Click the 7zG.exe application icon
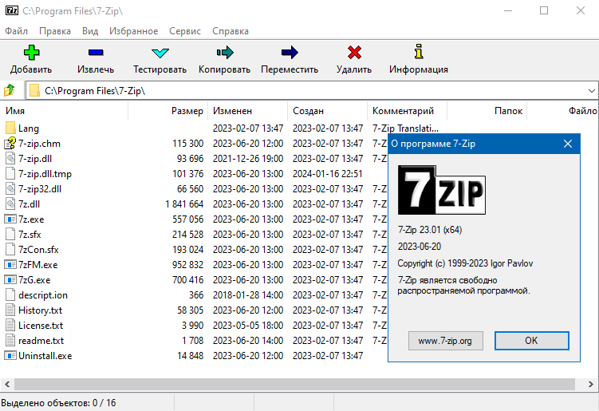Image resolution: width=599 pixels, height=411 pixels. (10, 280)
